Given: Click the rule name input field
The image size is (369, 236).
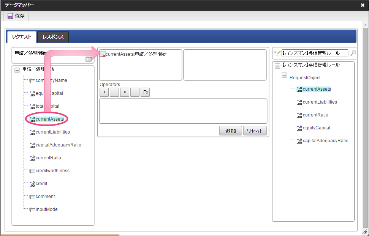Looking at the screenshot, I should point(315,53).
